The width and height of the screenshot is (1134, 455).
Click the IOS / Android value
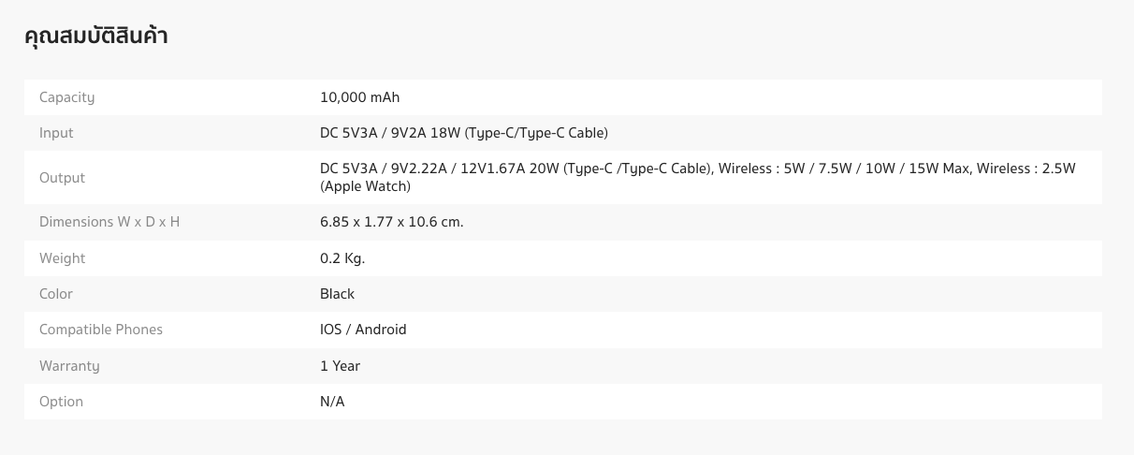coord(363,330)
